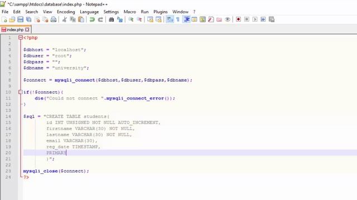This screenshot has width=357, height=200.
Task: Create a new file from the toolbar
Action: coord(4,19)
